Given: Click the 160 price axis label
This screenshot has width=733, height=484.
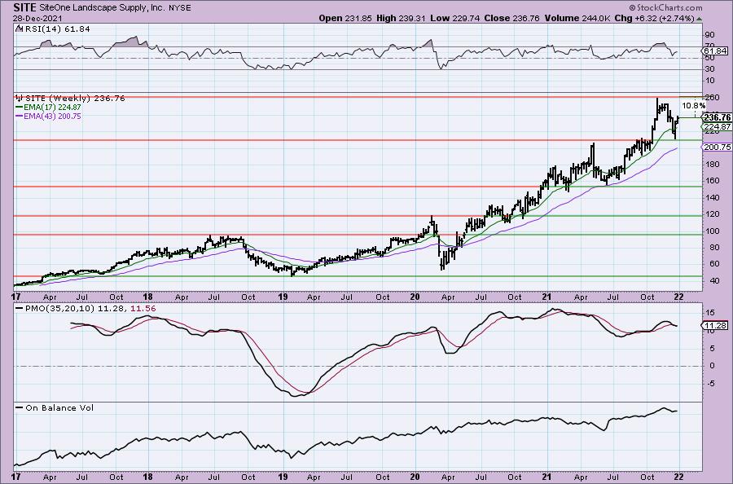Looking at the screenshot, I should (x=712, y=181).
